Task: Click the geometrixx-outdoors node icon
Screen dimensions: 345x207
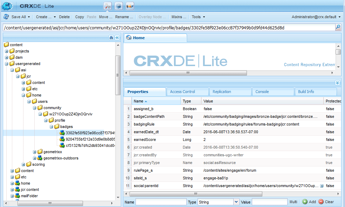Action: 40,158
